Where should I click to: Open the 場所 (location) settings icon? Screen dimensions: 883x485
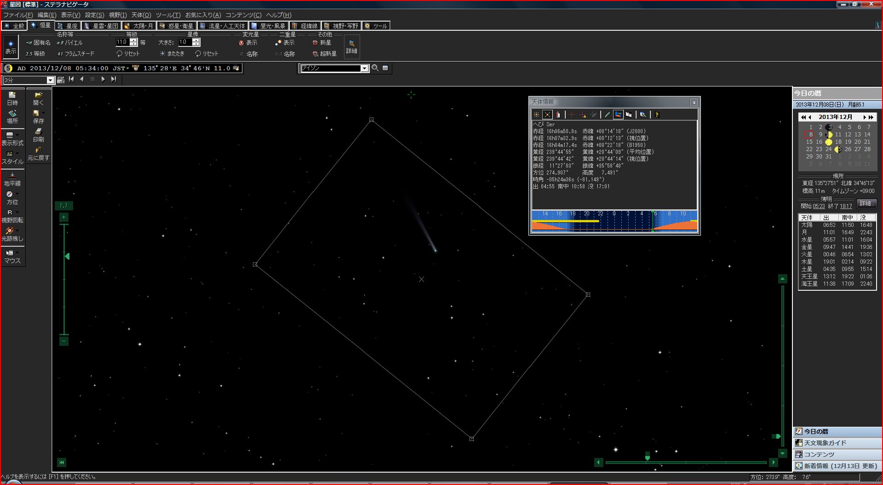click(12, 116)
